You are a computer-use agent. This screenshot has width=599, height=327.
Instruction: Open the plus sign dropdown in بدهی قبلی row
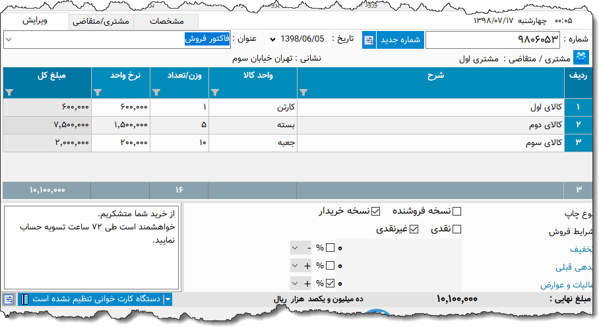(x=301, y=265)
